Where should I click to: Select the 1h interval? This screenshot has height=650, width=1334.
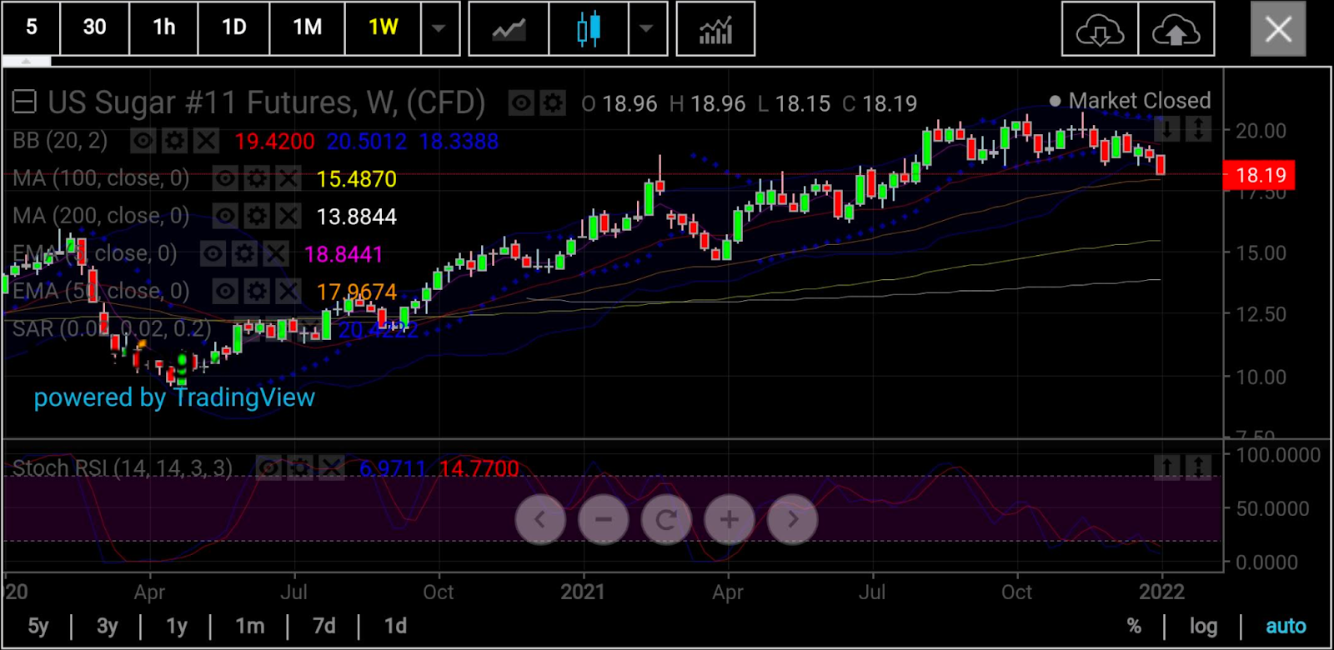pos(164,27)
